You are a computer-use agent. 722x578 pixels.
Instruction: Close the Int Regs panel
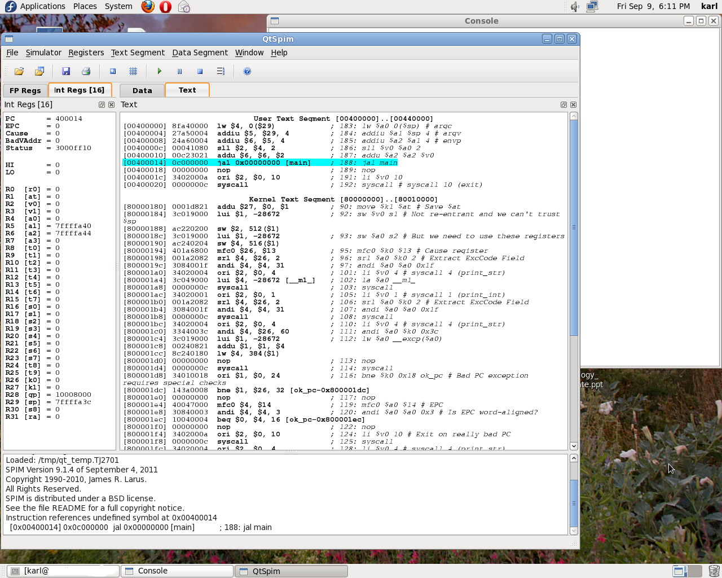point(111,104)
